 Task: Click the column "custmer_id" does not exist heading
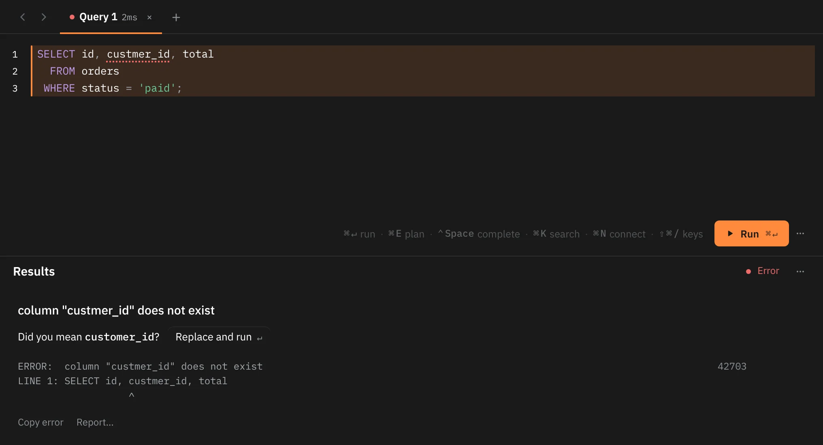(116, 310)
